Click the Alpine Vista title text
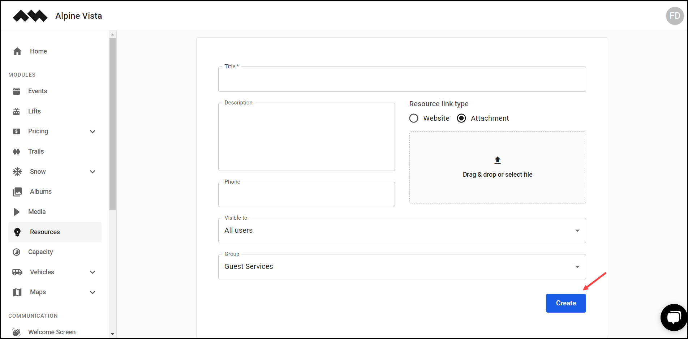The height and width of the screenshot is (339, 688). 79,16
